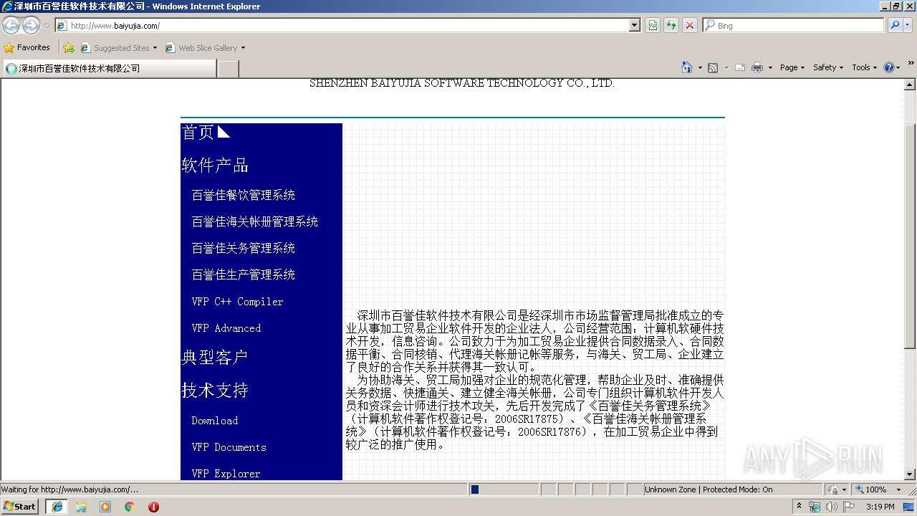Viewport: 917px width, 516px height.
Task: Show hidden system tray icons
Action: tap(800, 507)
